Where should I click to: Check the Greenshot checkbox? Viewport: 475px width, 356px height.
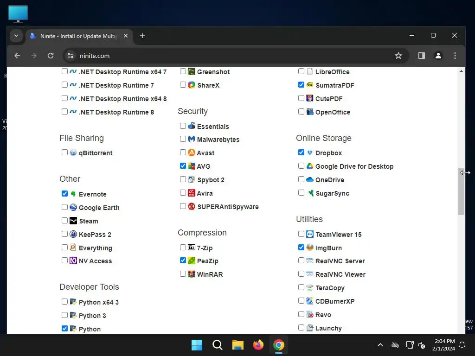(183, 71)
